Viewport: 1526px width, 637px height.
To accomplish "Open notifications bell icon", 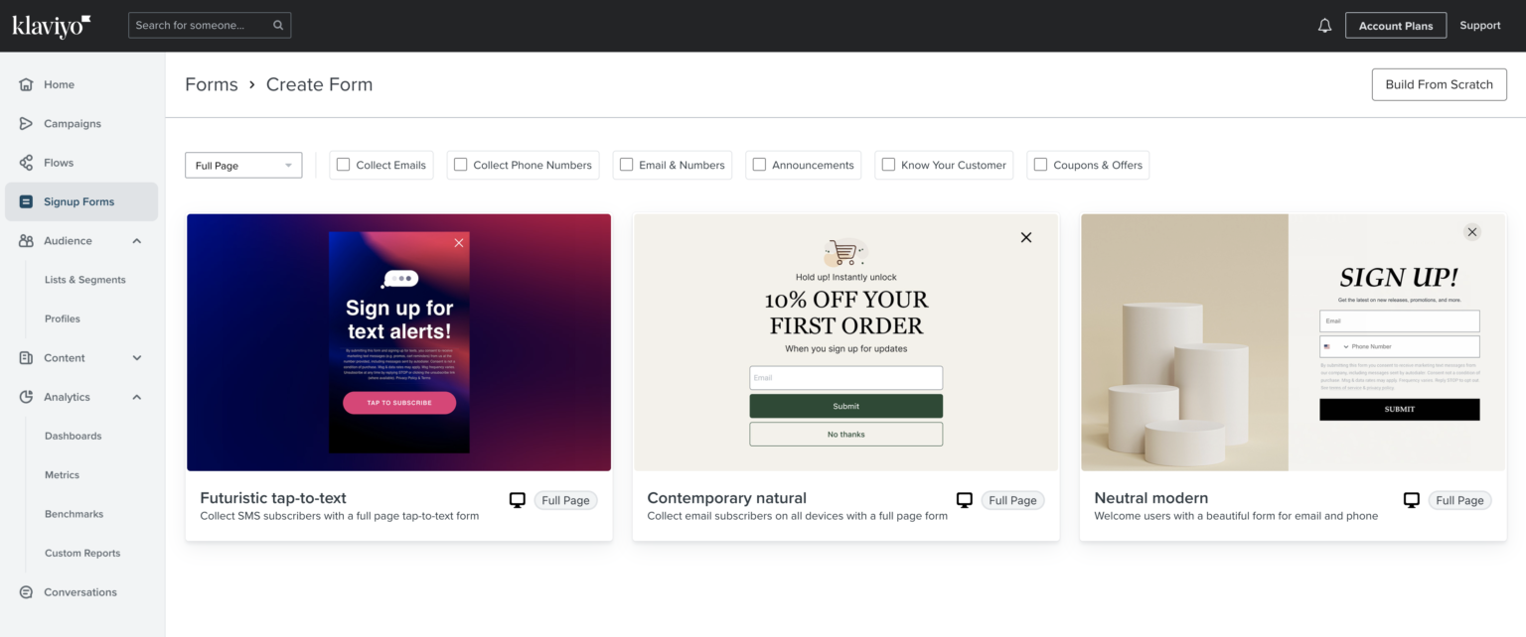I will click(x=1324, y=26).
